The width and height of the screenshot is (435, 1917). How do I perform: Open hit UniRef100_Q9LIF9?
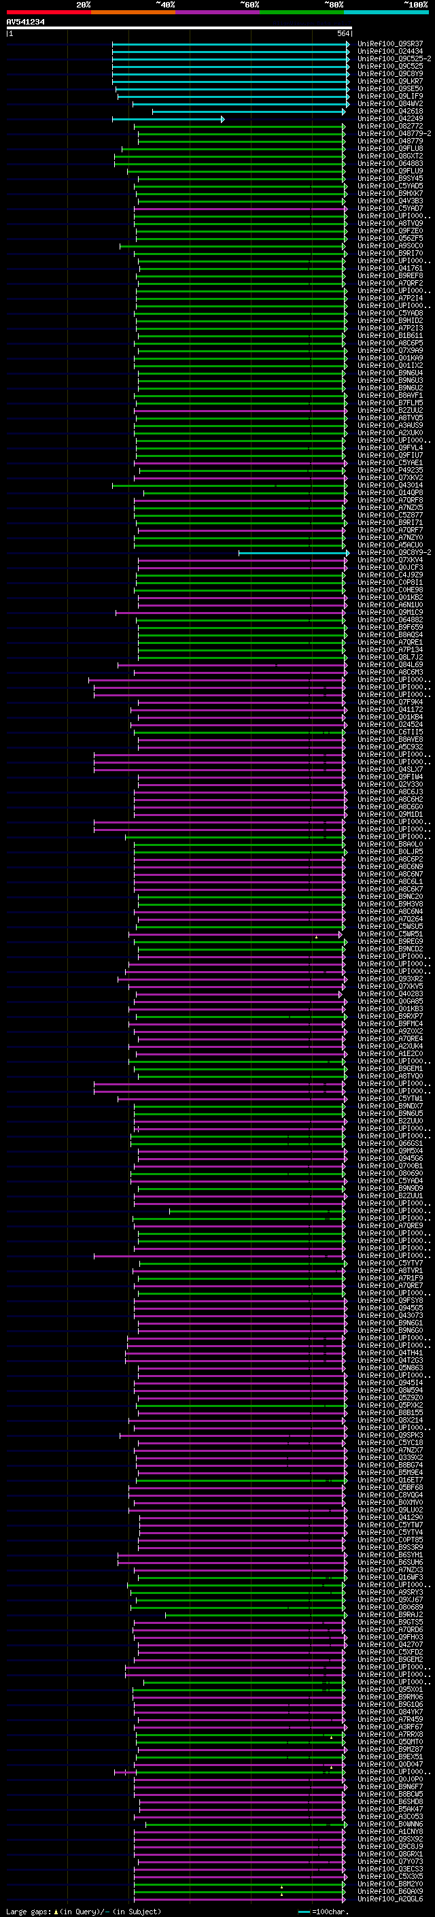[x=390, y=96]
